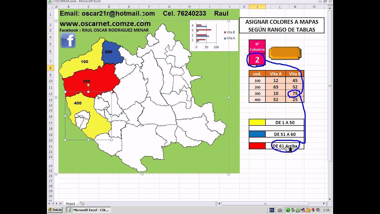Image resolution: width=380 pixels, height=214 pixels.
Task: Select the 'cod.' table header cell
Action: tap(257, 74)
